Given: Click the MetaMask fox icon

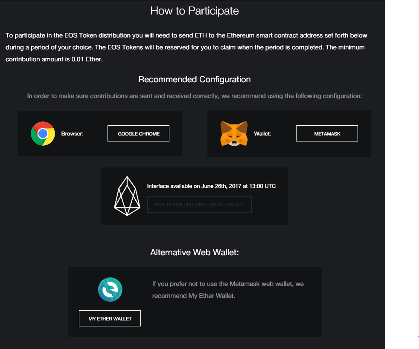Looking at the screenshot, I should click(234, 133).
